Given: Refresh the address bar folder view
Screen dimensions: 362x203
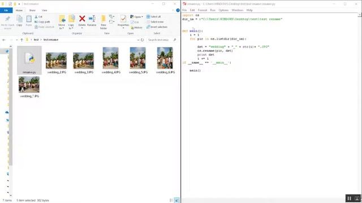Looking at the screenshot, I should coord(142,40).
